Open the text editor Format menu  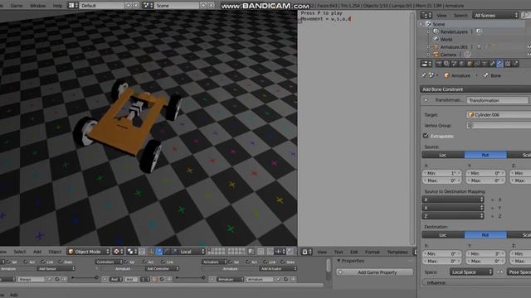tap(373, 252)
